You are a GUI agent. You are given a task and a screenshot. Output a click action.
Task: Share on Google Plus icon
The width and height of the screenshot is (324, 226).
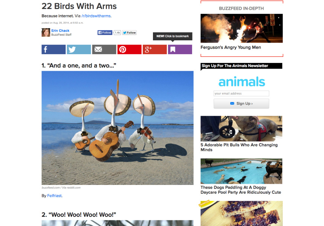[x=154, y=50]
